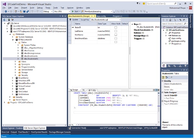Click the Categorized view icon in Properties

(163, 77)
